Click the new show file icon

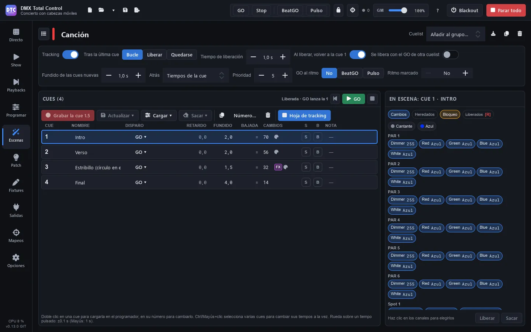point(90,10)
